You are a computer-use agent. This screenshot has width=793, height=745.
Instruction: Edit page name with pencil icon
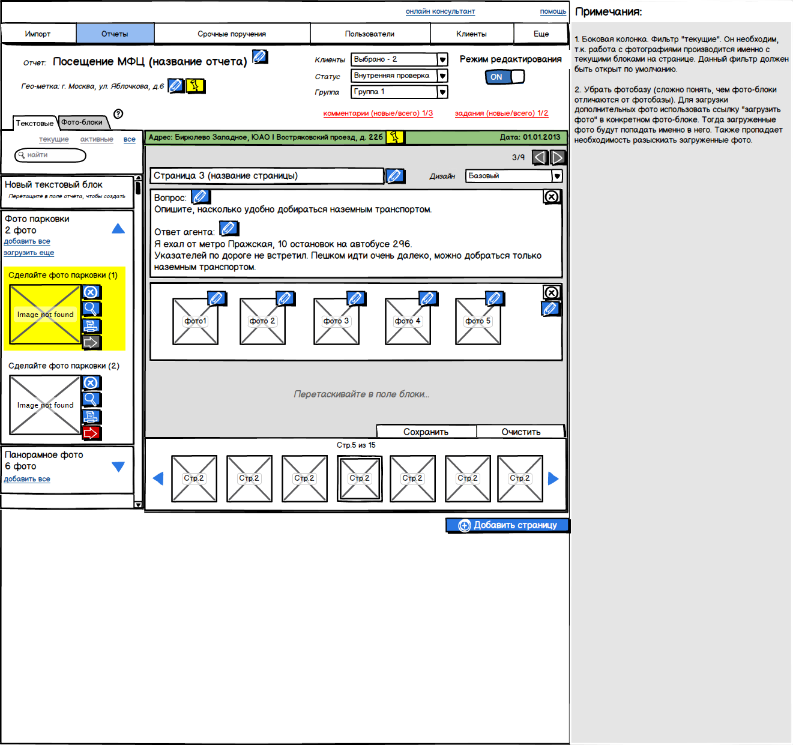394,176
